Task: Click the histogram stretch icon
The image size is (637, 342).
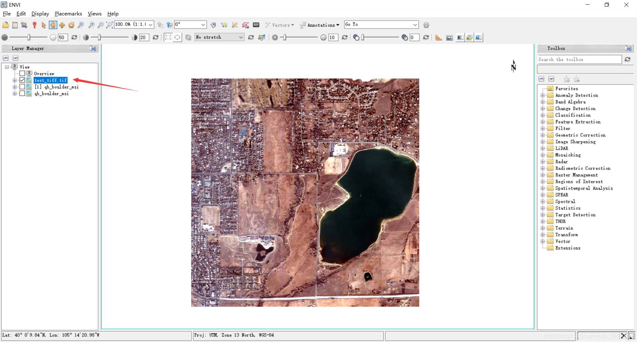Action: click(262, 38)
